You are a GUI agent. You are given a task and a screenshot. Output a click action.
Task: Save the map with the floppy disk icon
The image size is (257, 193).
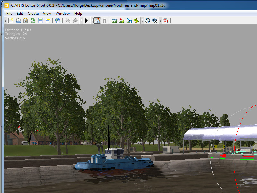coord(40,21)
